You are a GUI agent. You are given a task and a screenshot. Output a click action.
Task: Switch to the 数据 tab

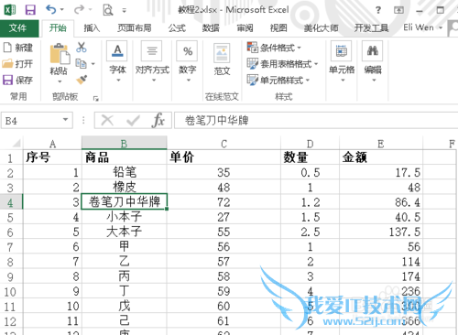tap(211, 28)
